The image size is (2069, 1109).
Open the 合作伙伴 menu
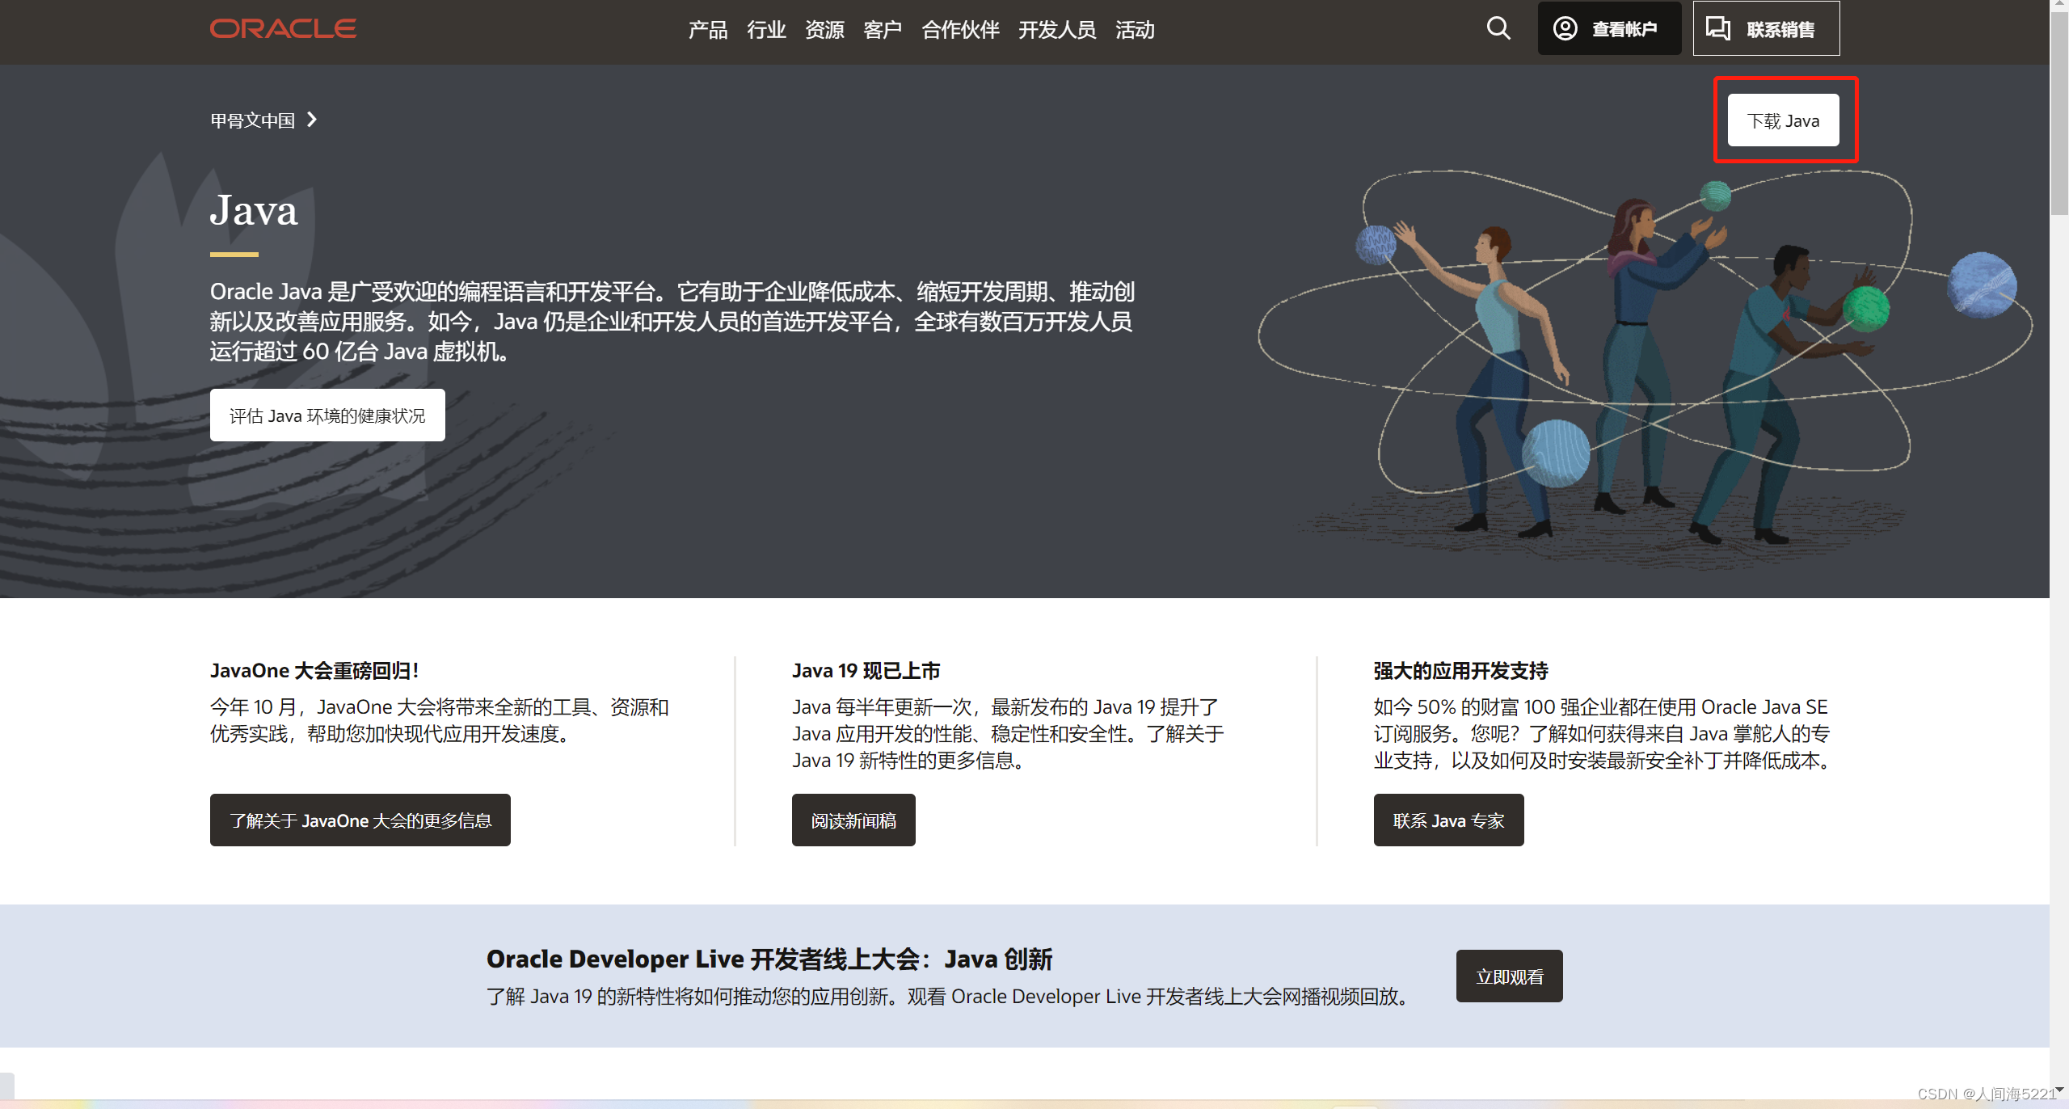[960, 31]
